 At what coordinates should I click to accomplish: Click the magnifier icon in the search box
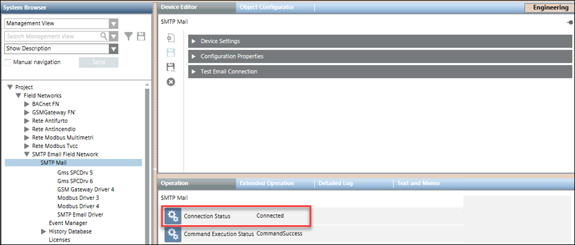pyautogui.click(x=103, y=37)
